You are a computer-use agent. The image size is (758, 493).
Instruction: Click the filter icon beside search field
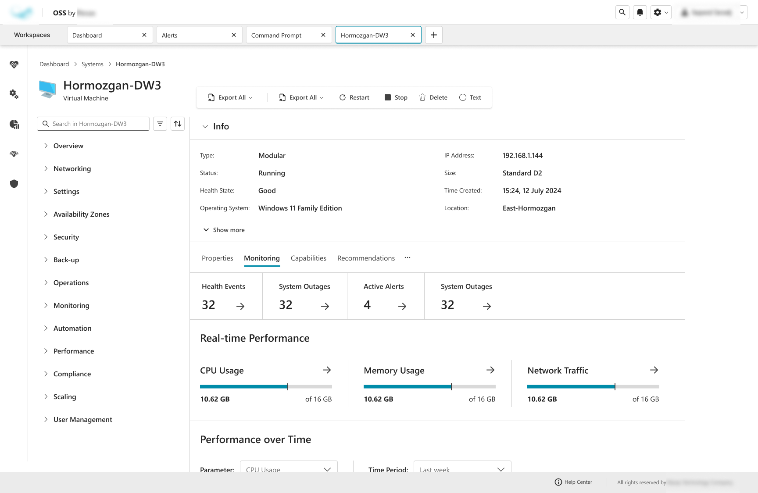[160, 124]
